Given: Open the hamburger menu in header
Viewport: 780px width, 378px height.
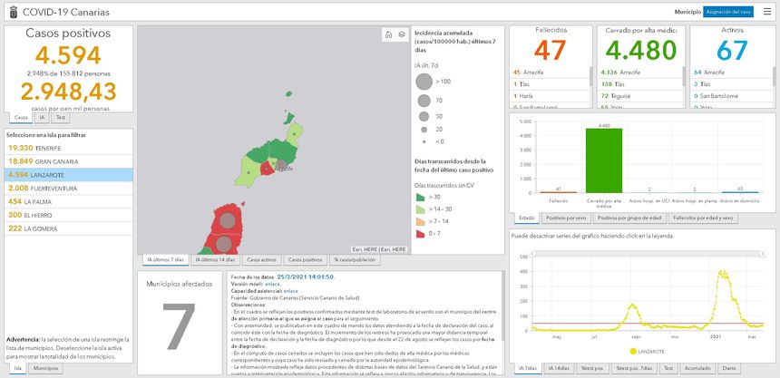Looking at the screenshot, I should point(766,12).
